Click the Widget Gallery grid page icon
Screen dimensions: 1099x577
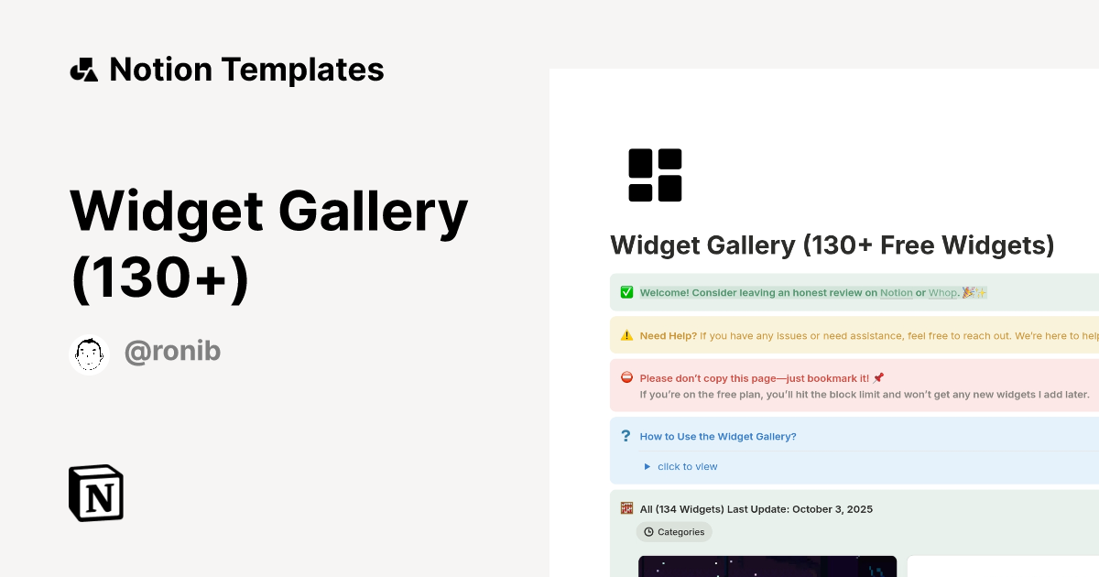pos(656,174)
